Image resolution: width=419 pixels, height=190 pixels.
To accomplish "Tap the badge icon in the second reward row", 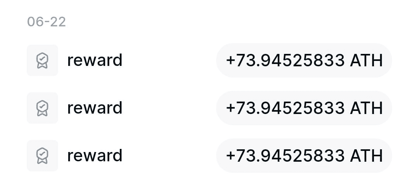I will [x=42, y=108].
